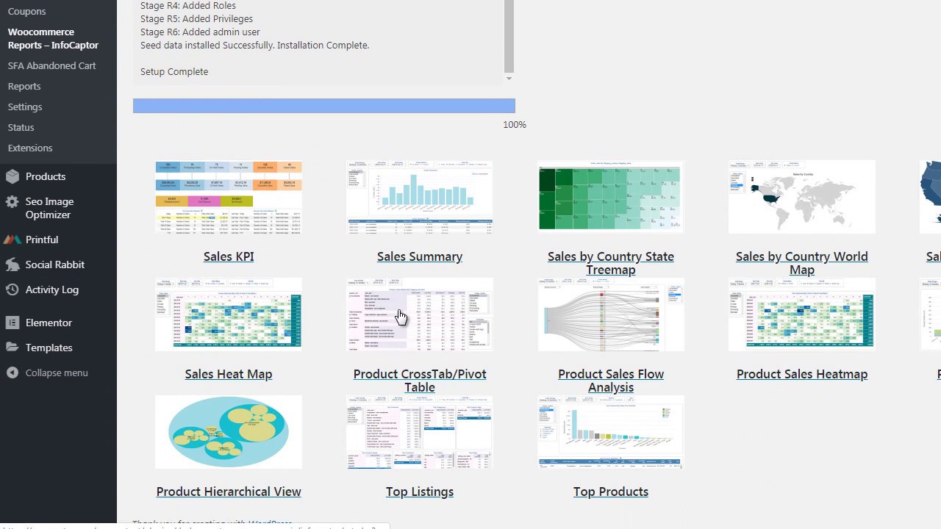Open the Top Listings link
The height and width of the screenshot is (529, 941).
(420, 492)
